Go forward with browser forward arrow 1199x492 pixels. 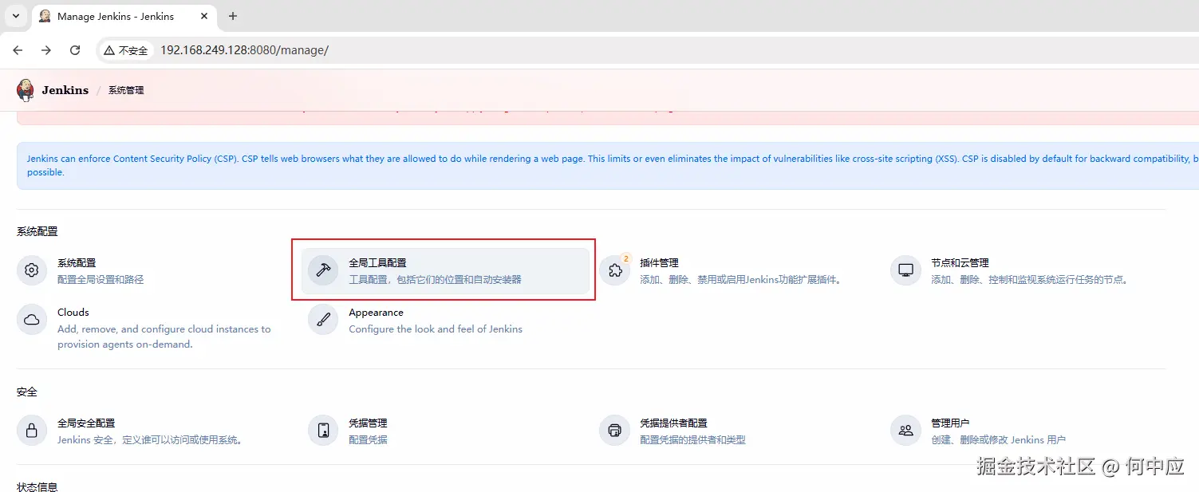coord(46,50)
